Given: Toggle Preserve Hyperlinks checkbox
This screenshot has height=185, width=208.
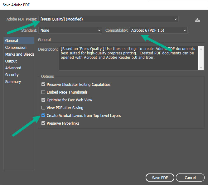Looking at the screenshot, I should click(43, 123).
